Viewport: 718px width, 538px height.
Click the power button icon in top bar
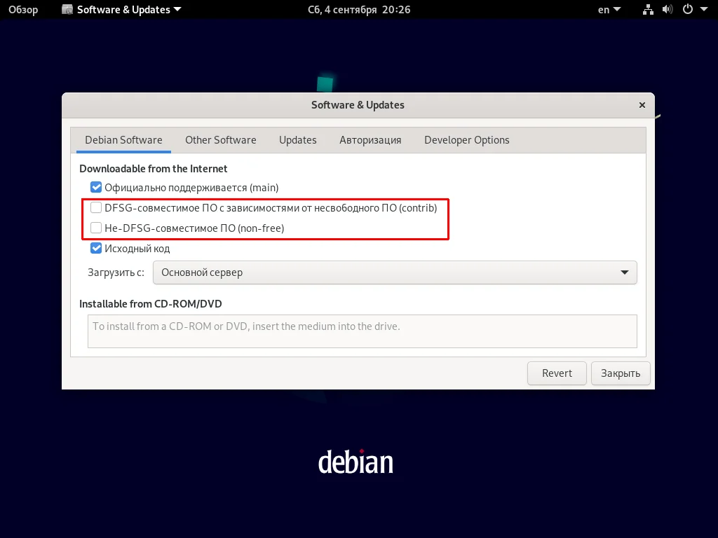click(688, 9)
